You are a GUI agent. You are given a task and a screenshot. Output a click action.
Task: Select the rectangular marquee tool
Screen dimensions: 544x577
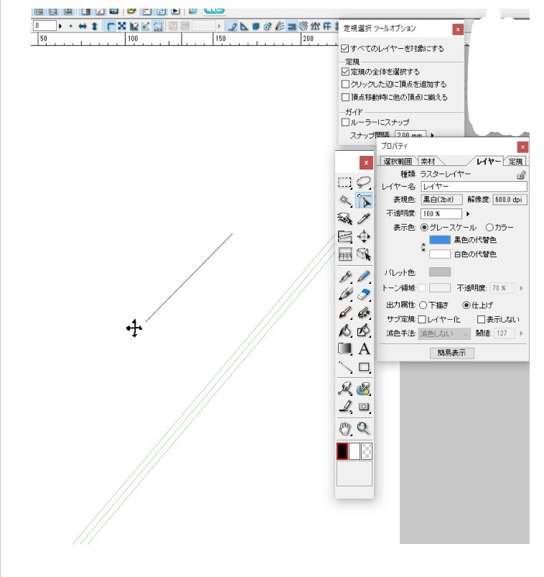(344, 183)
